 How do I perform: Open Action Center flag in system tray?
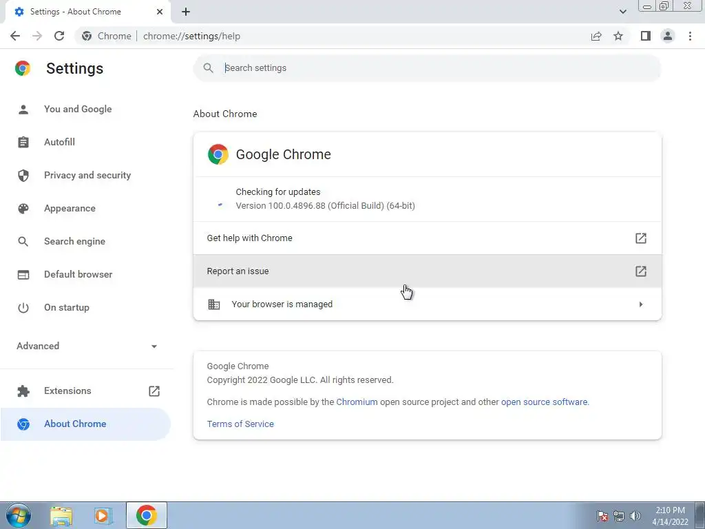pos(602,516)
